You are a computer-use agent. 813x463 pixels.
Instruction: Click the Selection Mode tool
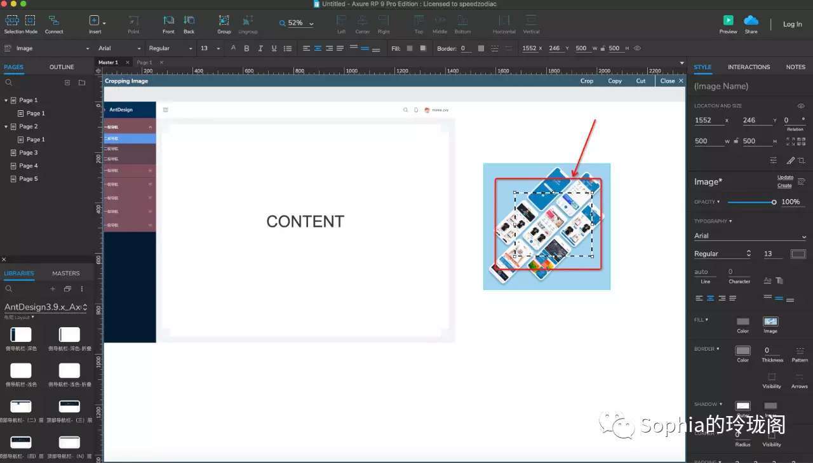point(20,24)
